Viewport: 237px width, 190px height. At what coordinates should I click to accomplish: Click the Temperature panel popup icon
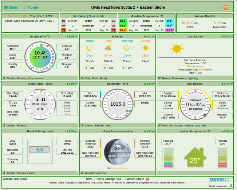4,78
